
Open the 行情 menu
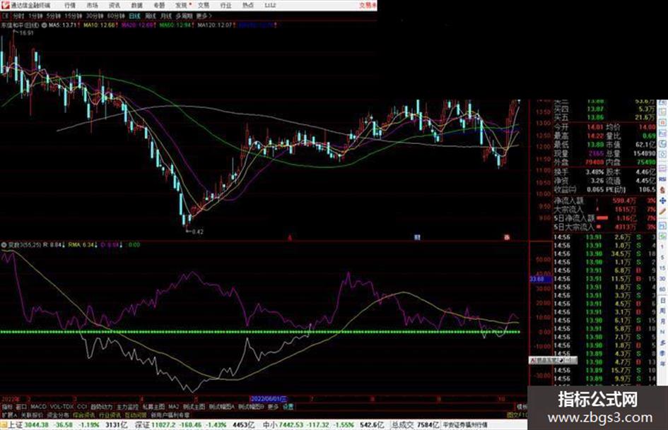[x=70, y=5]
